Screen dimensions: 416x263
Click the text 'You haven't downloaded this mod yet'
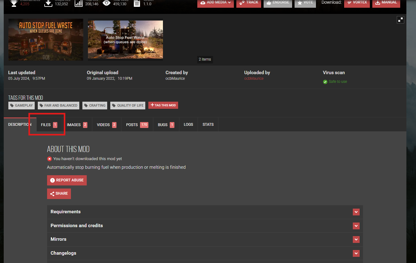click(88, 159)
